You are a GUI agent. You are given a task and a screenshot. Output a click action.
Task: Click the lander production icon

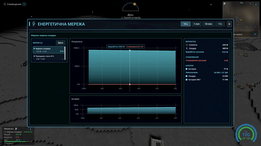(x=187, y=48)
